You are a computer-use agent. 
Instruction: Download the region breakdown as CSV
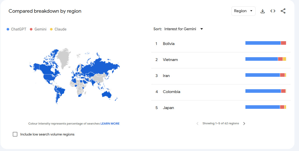pos(263,11)
